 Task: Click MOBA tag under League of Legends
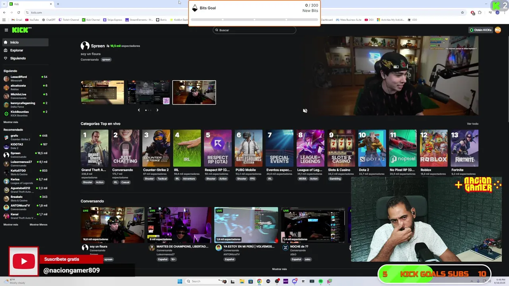tap(303, 179)
